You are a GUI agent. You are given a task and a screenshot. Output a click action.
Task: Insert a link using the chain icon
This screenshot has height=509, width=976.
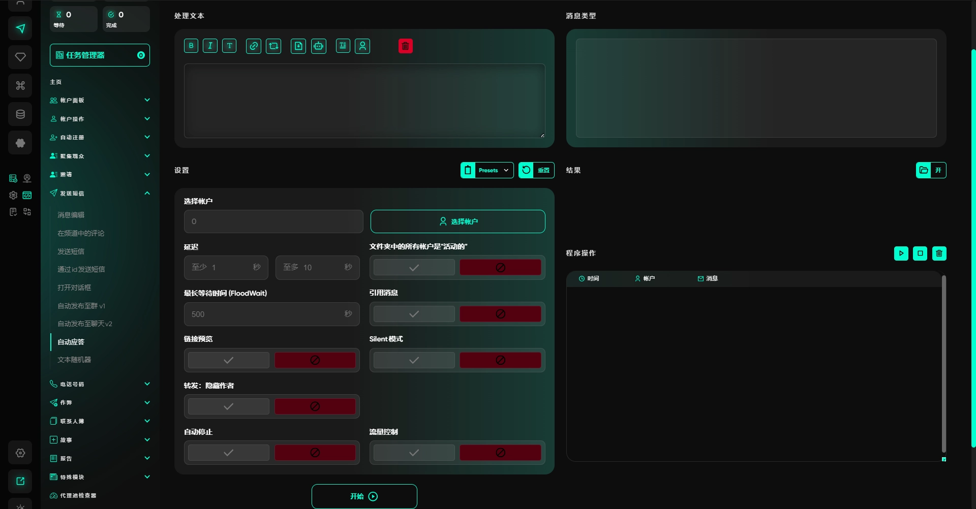click(x=253, y=46)
